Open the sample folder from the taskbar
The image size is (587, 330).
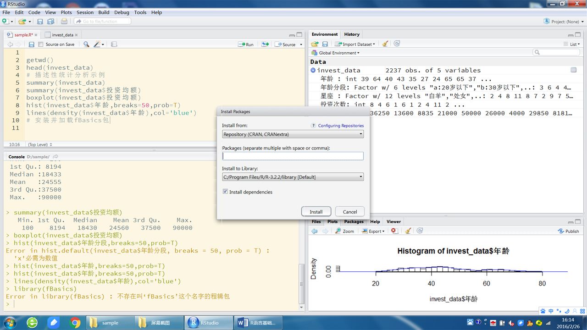[110, 323]
